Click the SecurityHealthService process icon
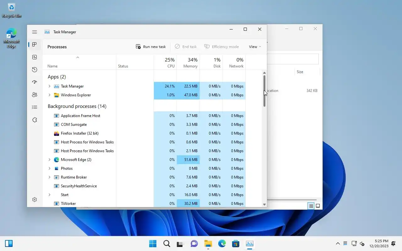Image resolution: width=402 pixels, height=251 pixels. click(57, 186)
